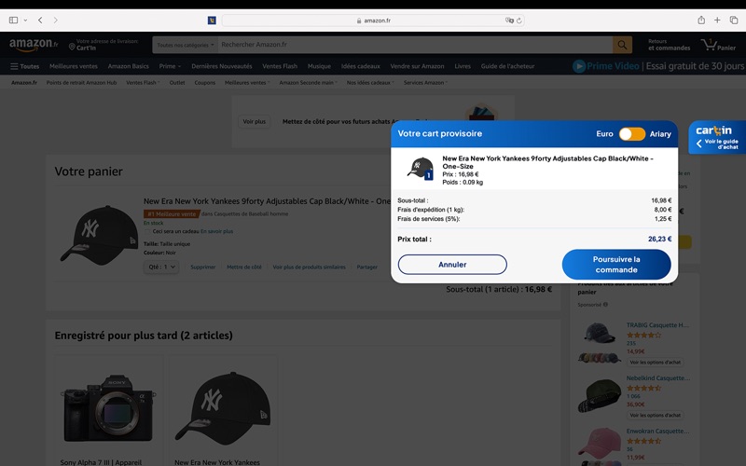Click Mettre de côté for the cap
The height and width of the screenshot is (466, 746).
[244, 267]
